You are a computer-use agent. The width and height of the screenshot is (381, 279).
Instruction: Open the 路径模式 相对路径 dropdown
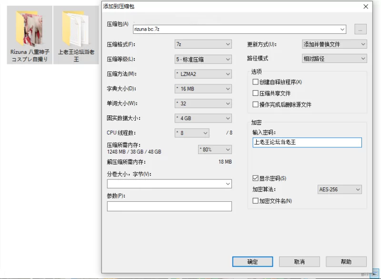coord(334,59)
